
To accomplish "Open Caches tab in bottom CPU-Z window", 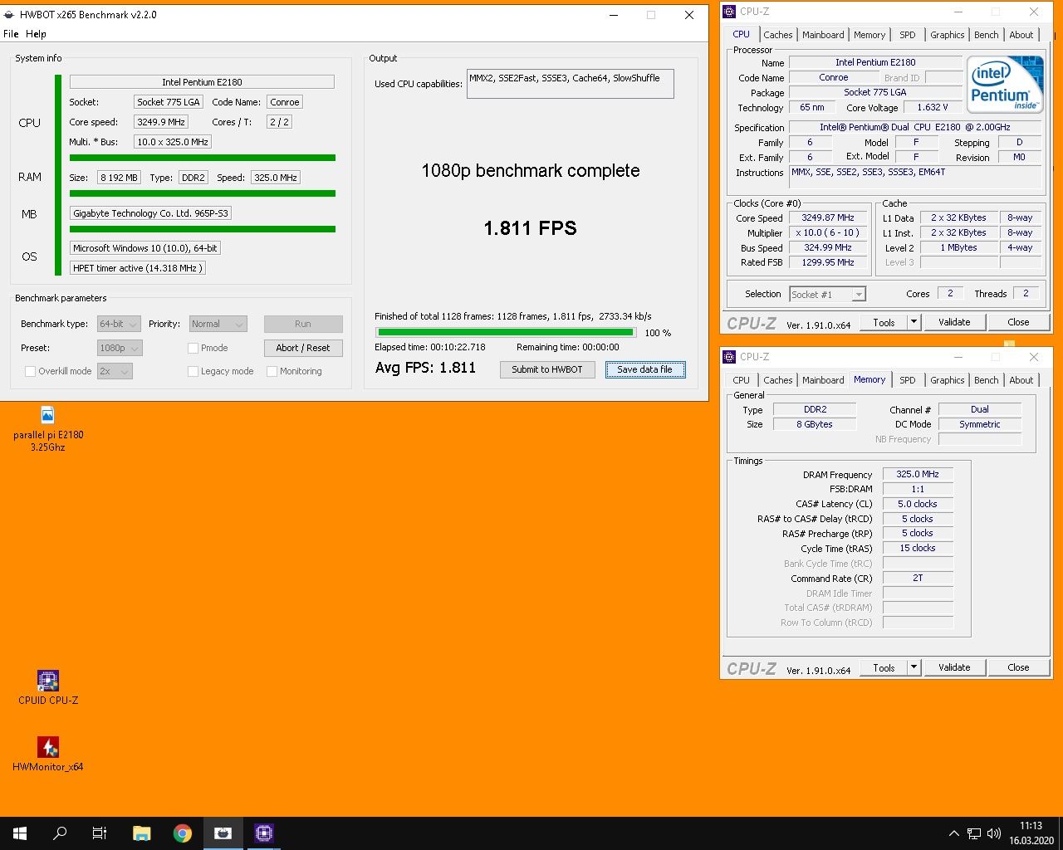I will click(x=777, y=380).
